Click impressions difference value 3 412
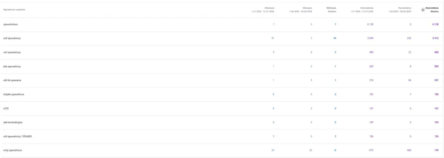 point(435,39)
